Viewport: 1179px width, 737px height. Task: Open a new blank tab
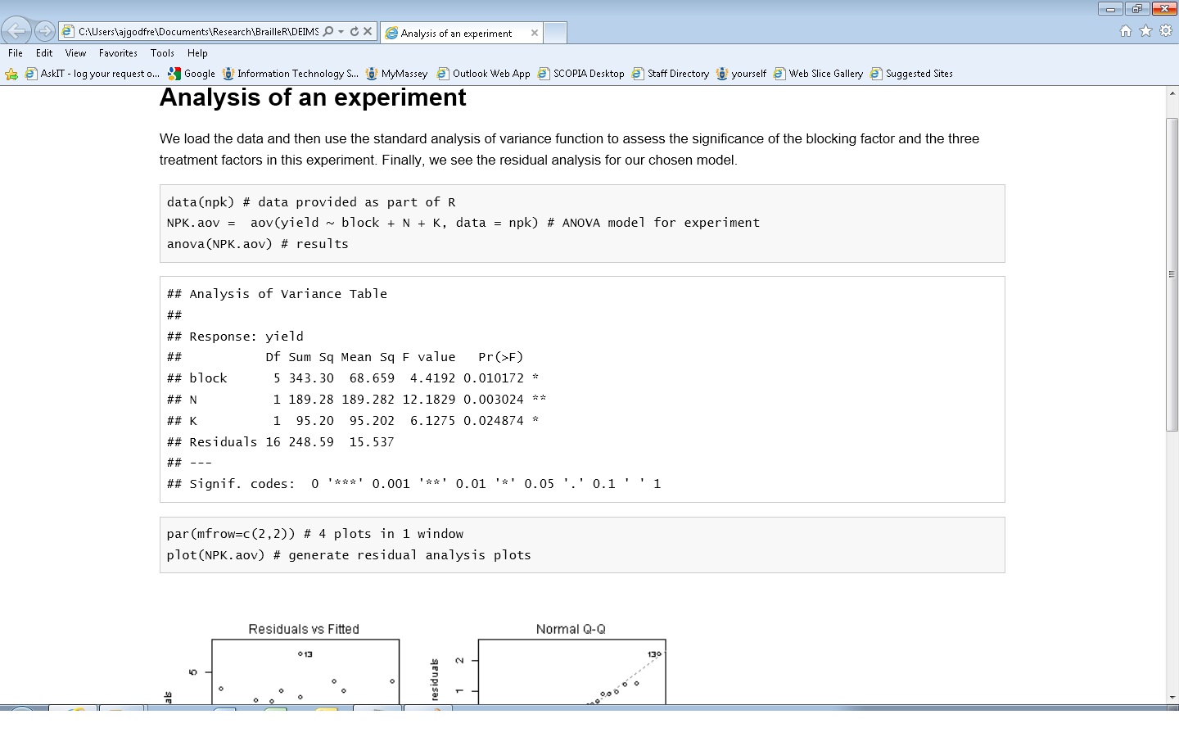tap(555, 33)
